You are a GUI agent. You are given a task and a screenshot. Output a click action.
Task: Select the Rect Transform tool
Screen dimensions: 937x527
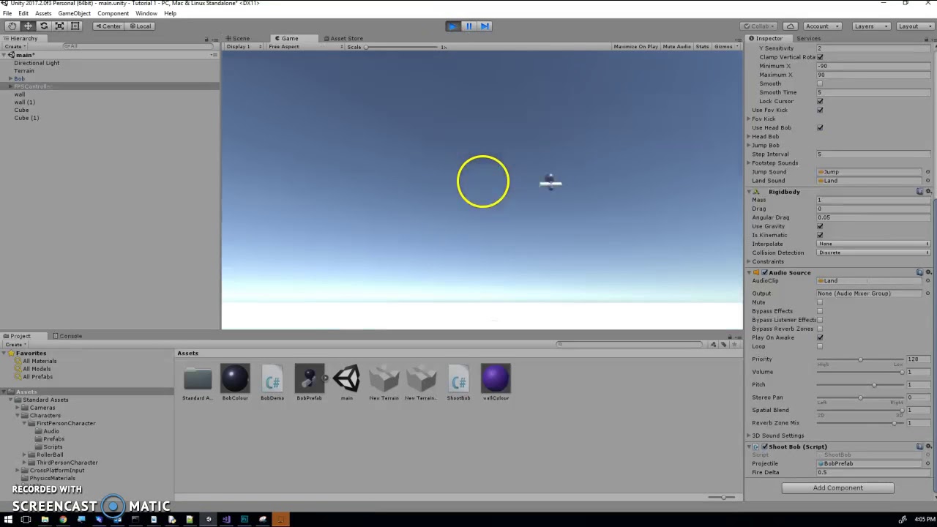pyautogui.click(x=75, y=26)
